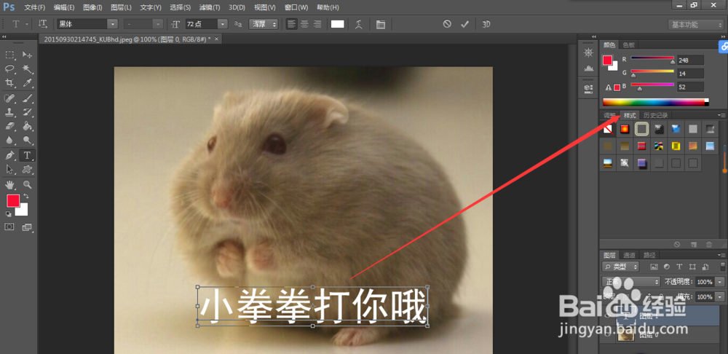Select the Dodge tool

(28, 140)
